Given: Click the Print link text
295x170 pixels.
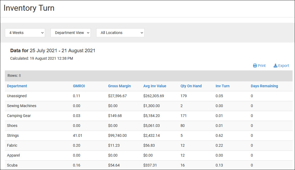Looking at the screenshot, I should pyautogui.click(x=262, y=66).
